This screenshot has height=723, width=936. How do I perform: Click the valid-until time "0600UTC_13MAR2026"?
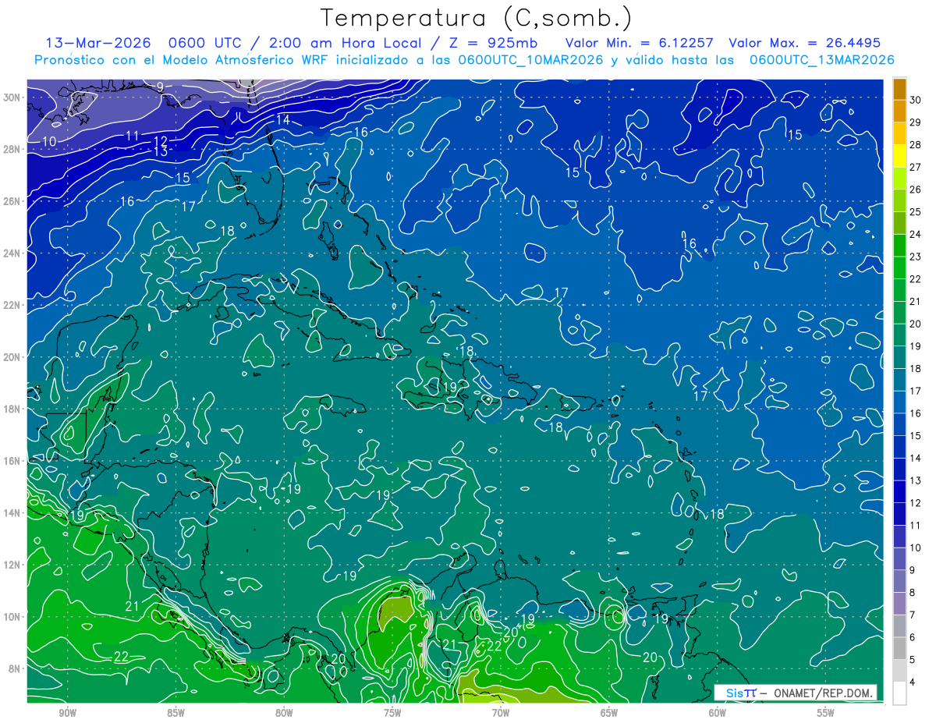(822, 60)
